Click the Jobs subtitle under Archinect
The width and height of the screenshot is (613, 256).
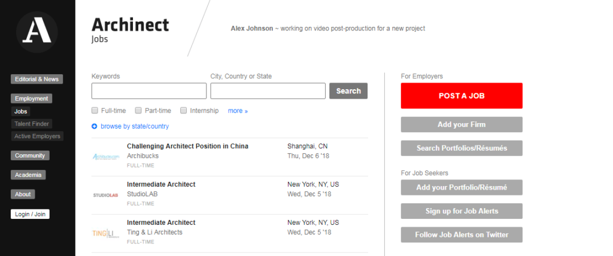click(x=100, y=39)
